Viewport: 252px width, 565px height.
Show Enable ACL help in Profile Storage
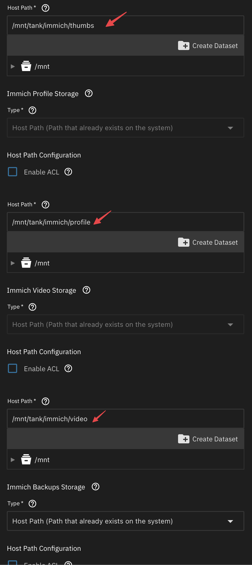pos(68,172)
